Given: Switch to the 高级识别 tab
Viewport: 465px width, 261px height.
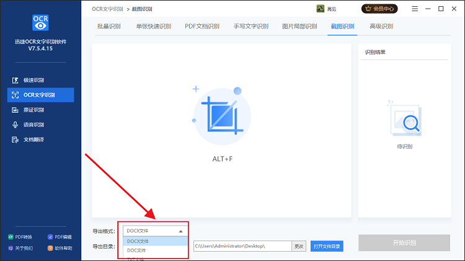Looking at the screenshot, I should click(x=381, y=27).
